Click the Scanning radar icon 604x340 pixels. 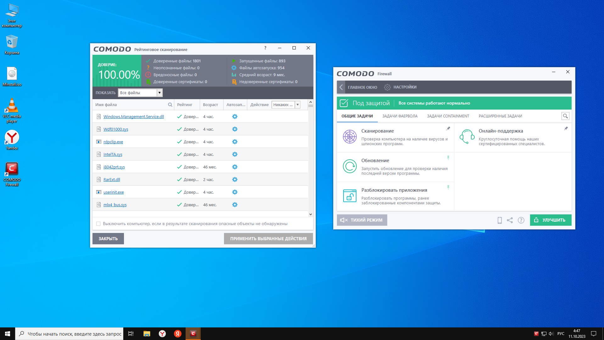[x=350, y=137]
